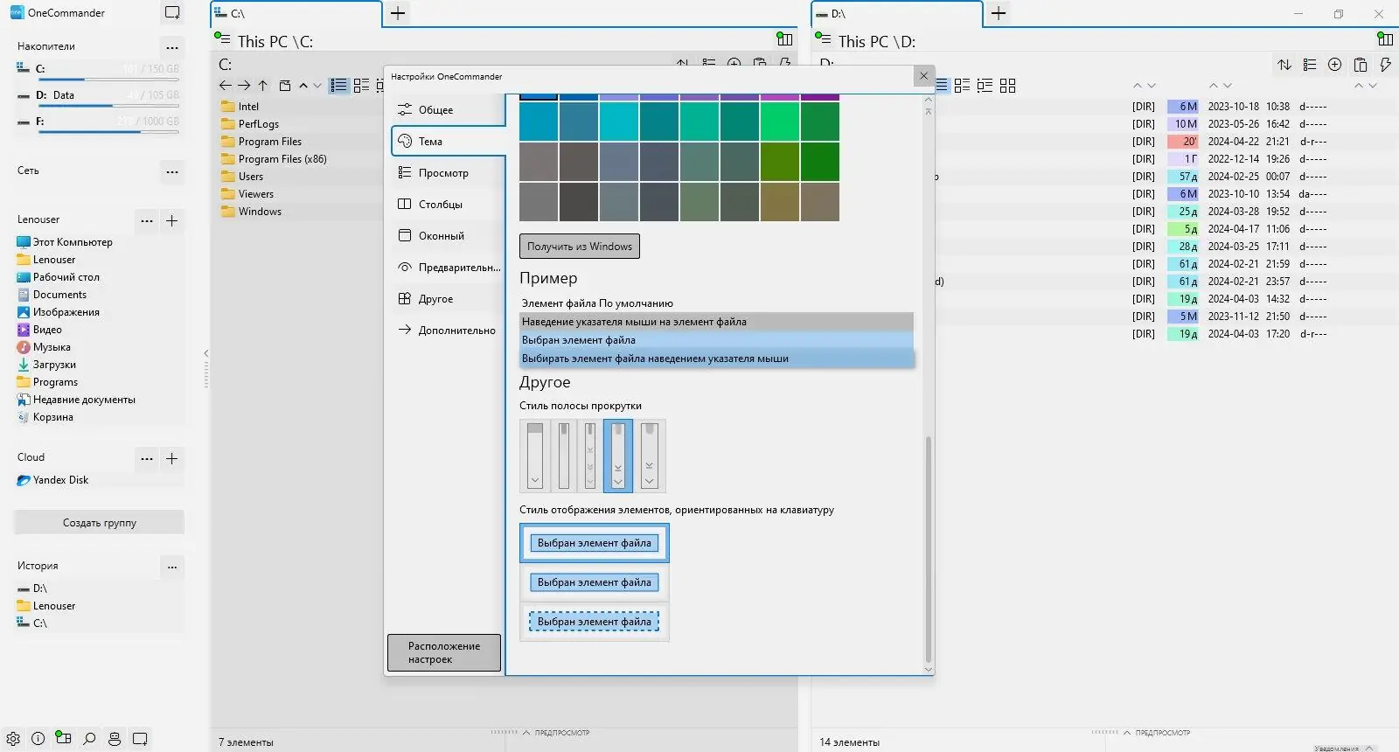Click the lightning actions icon in D: pane
This screenshot has height=752, width=1399.
(1385, 65)
